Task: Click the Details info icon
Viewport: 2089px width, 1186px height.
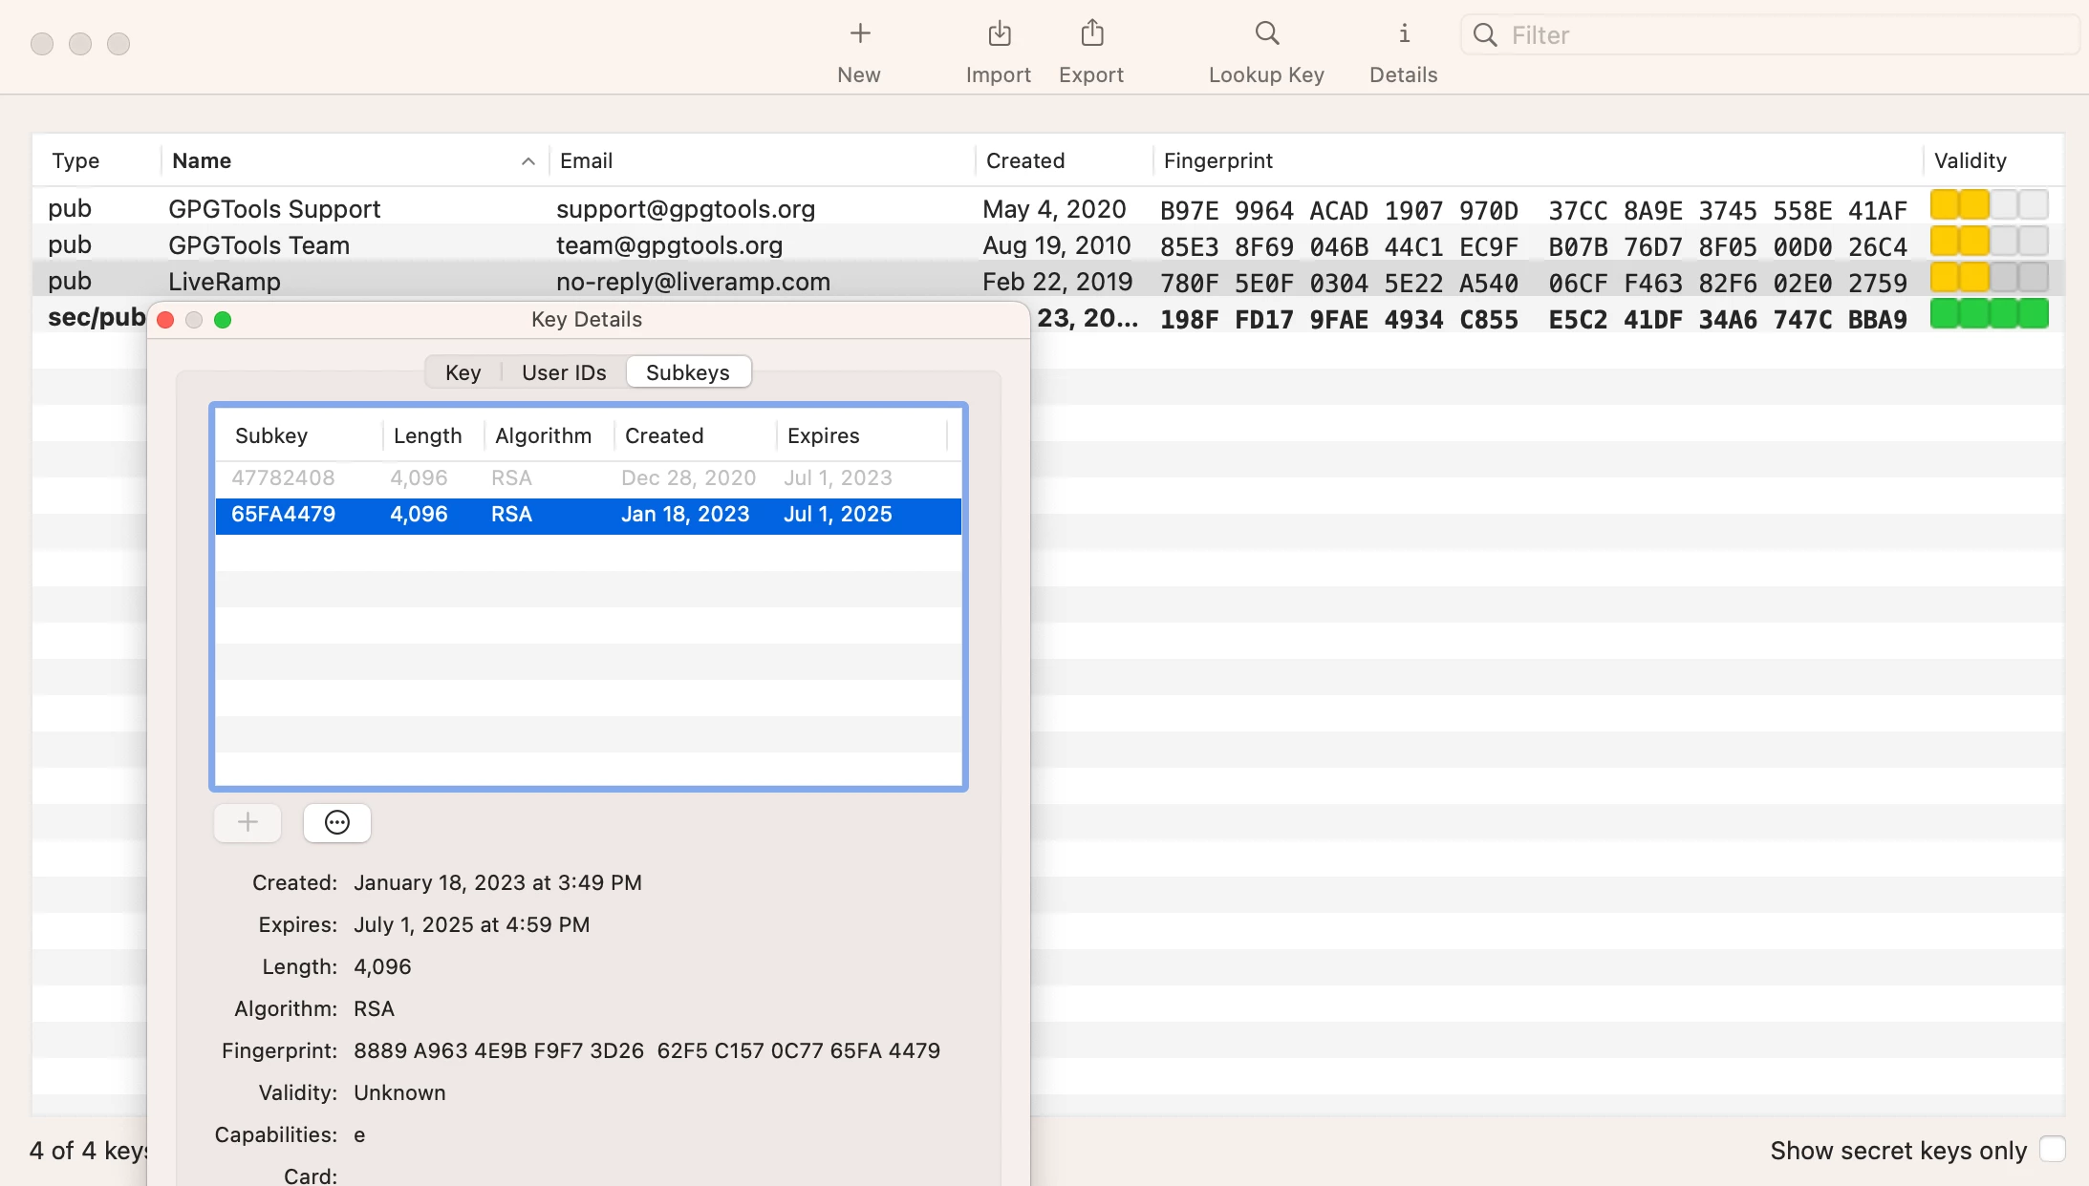Action: pyautogui.click(x=1403, y=34)
